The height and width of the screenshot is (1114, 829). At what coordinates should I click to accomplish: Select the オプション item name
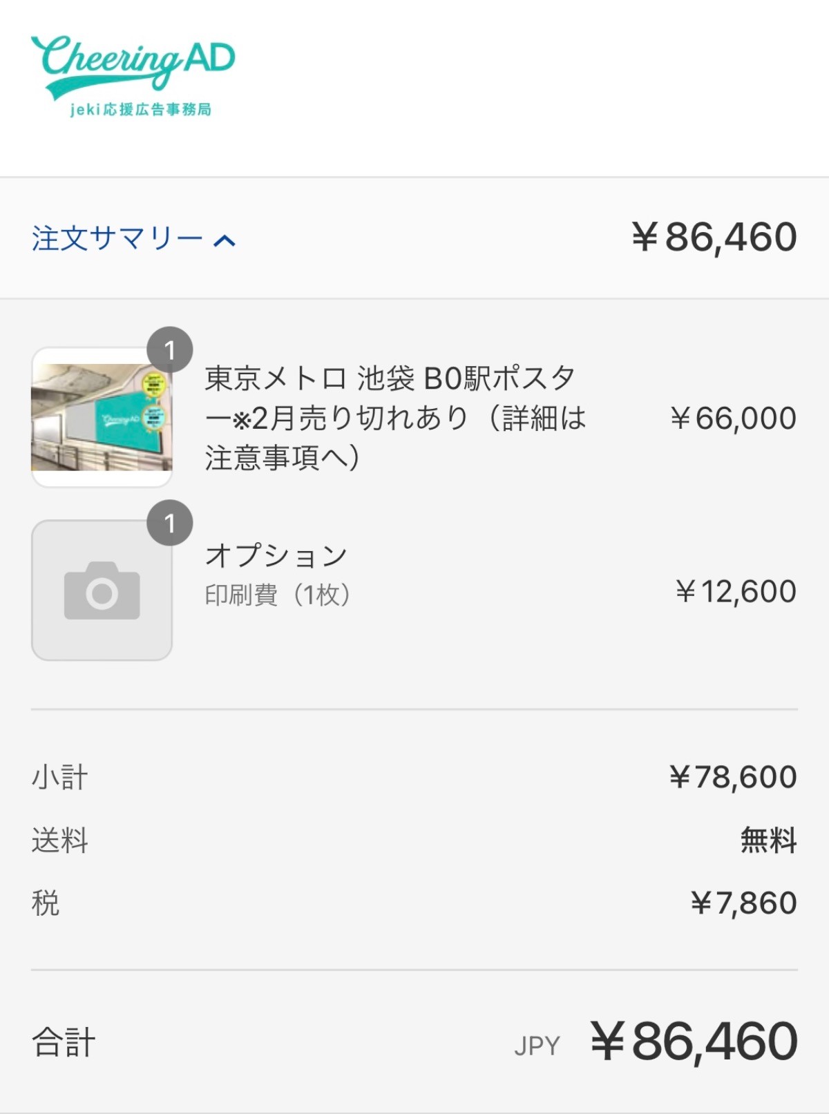click(276, 555)
